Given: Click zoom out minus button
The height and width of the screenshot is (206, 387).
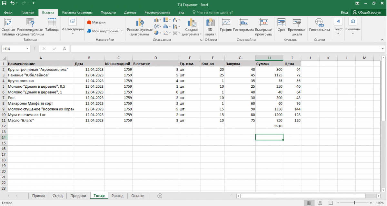Looking at the screenshot, I should click(338, 203).
